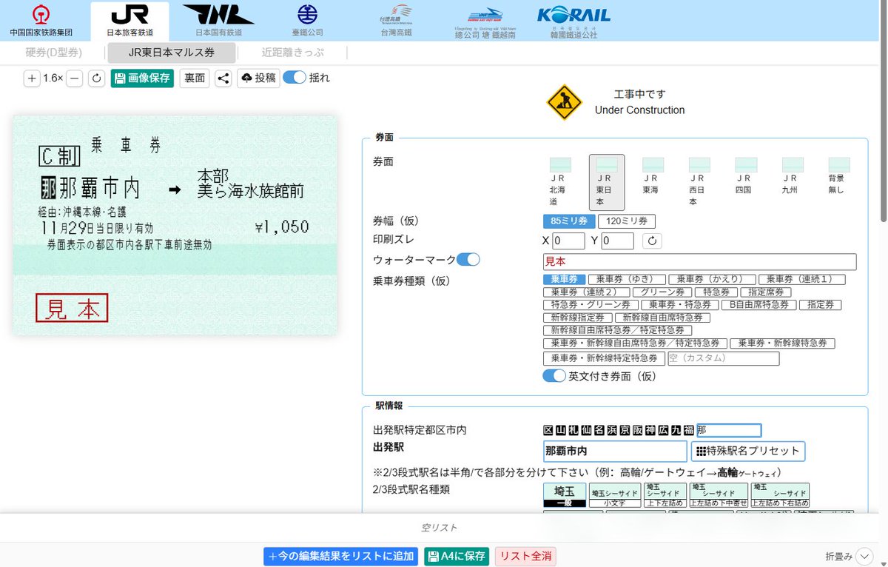888x567 pixels.
Task: Choose the 埼玉 一般 station name style
Action: point(565,495)
